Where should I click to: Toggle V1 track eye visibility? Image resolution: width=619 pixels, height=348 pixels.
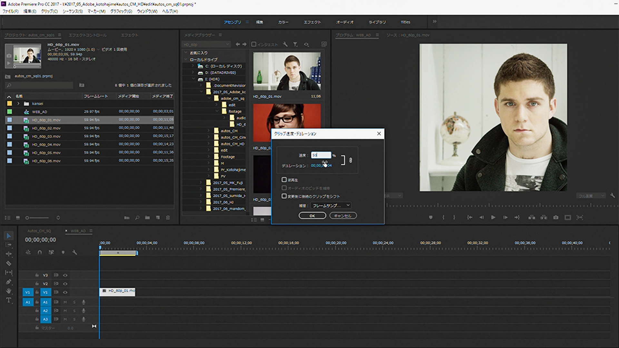pyautogui.click(x=65, y=292)
